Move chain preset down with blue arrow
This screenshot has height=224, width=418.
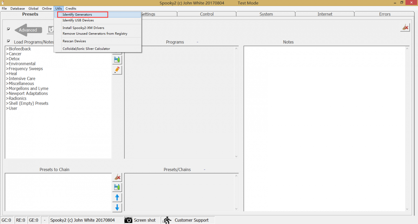[x=117, y=207]
